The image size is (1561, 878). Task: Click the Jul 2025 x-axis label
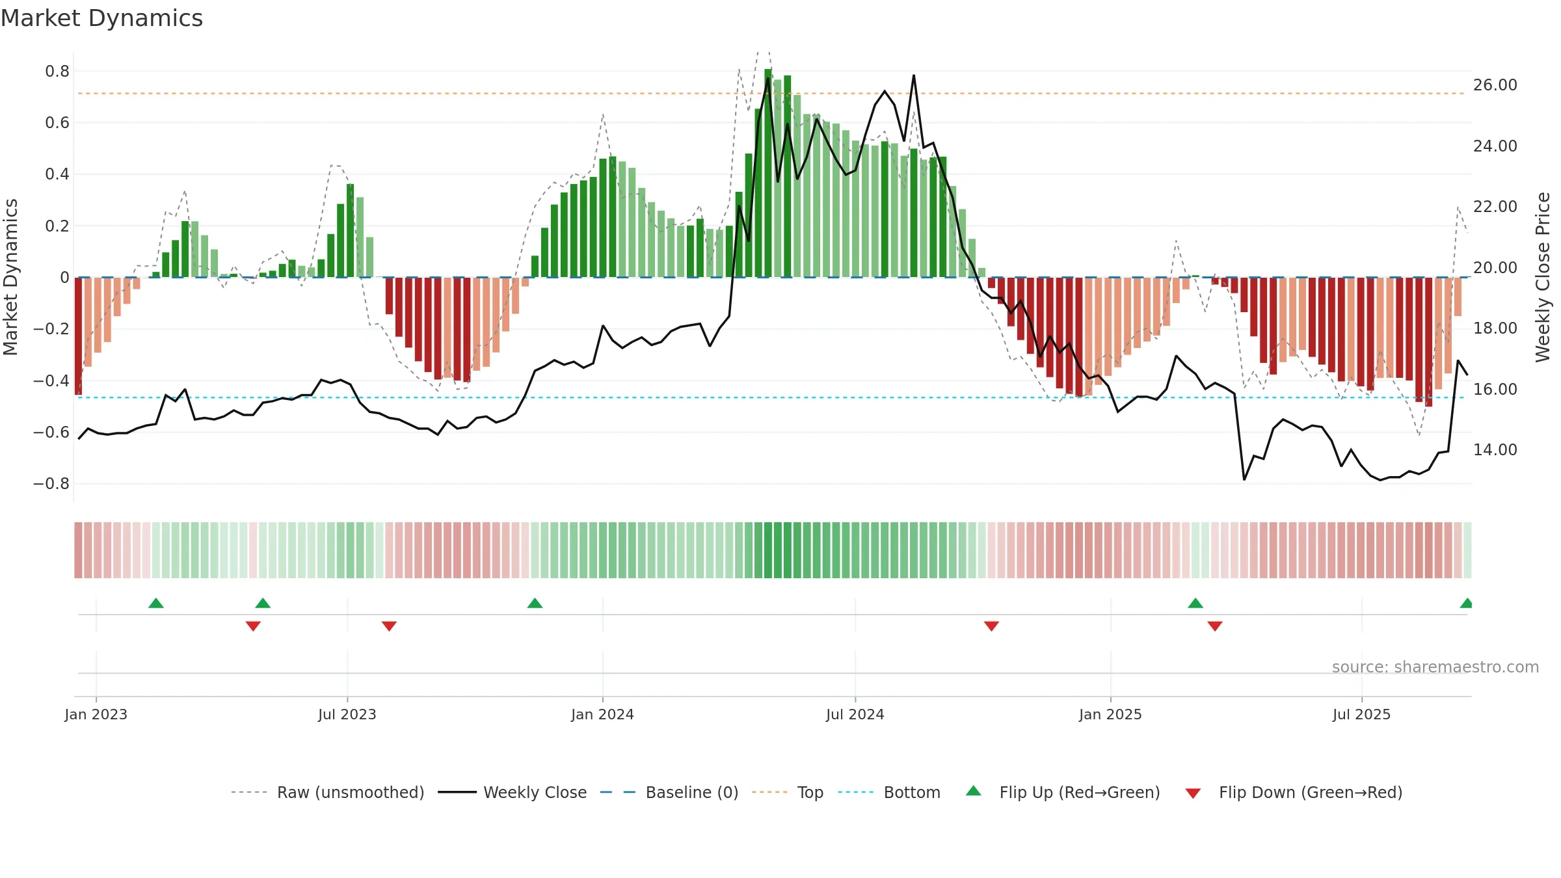point(1362,714)
